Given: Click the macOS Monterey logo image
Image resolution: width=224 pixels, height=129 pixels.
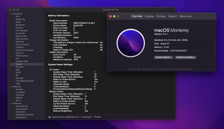Looking at the screenshot, I should coord(131,43).
